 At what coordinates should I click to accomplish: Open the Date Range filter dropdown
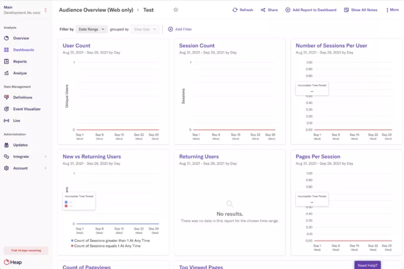click(x=91, y=29)
